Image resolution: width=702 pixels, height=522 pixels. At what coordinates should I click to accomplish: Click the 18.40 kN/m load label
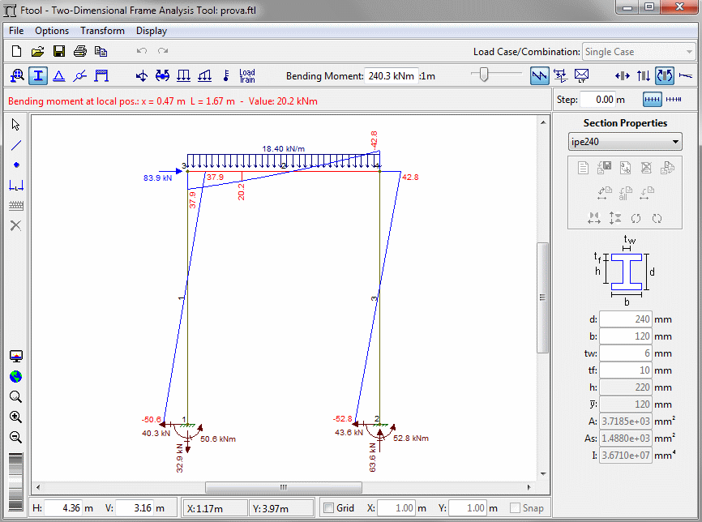point(284,148)
